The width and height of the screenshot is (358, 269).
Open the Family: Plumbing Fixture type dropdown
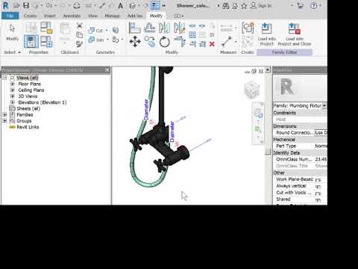tap(324, 105)
